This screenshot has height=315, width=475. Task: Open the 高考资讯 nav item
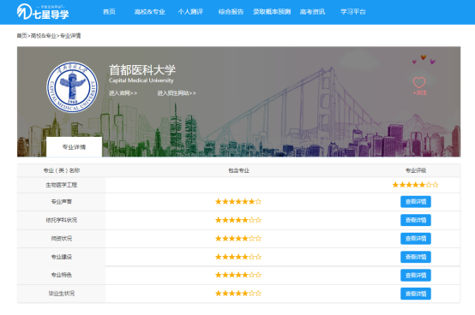point(312,12)
